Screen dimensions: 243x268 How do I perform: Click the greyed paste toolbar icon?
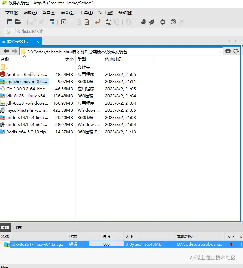[x=117, y=22]
